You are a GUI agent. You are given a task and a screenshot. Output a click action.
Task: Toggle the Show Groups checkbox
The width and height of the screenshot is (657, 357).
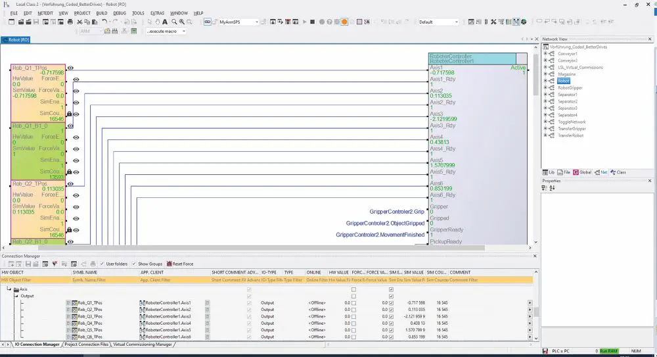(x=134, y=264)
